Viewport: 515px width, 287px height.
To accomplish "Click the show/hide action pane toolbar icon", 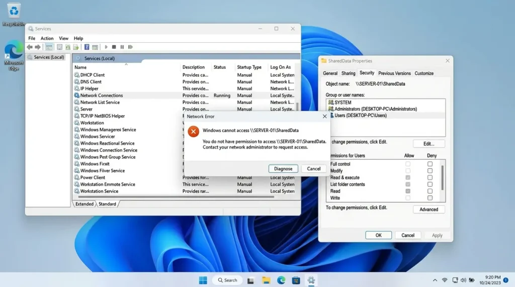I will pyautogui.click(x=95, y=47).
